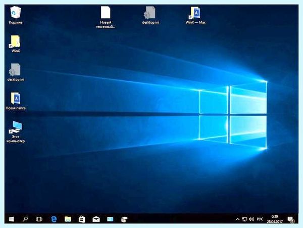Select the Новая папка folder icon
The height and width of the screenshot is (228, 303).
(x=16, y=101)
